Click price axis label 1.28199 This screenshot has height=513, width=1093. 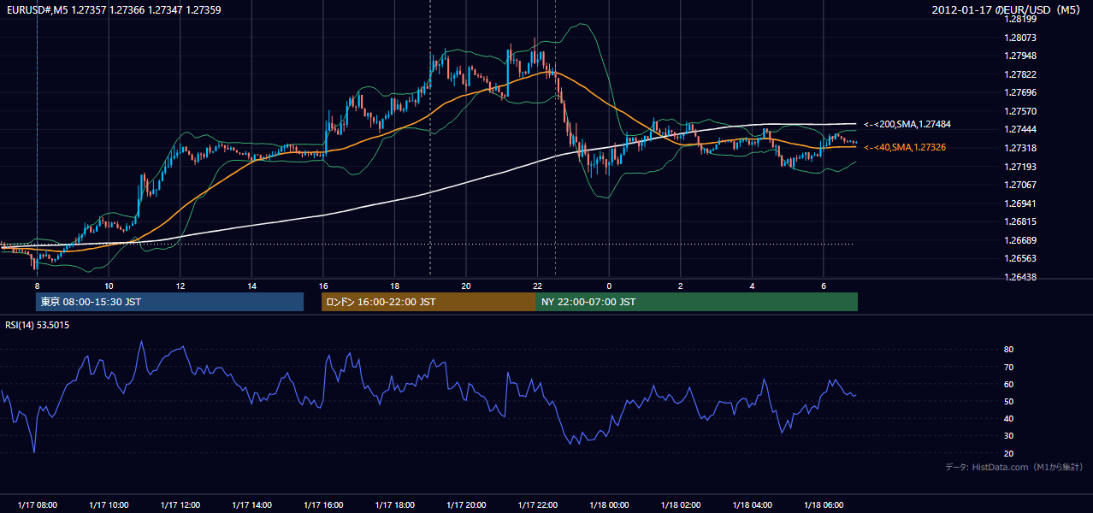click(x=1021, y=19)
